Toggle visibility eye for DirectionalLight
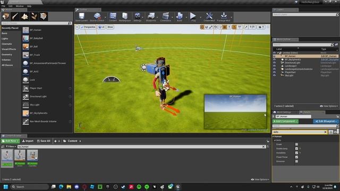The image size is (340, 191). point(274,63)
